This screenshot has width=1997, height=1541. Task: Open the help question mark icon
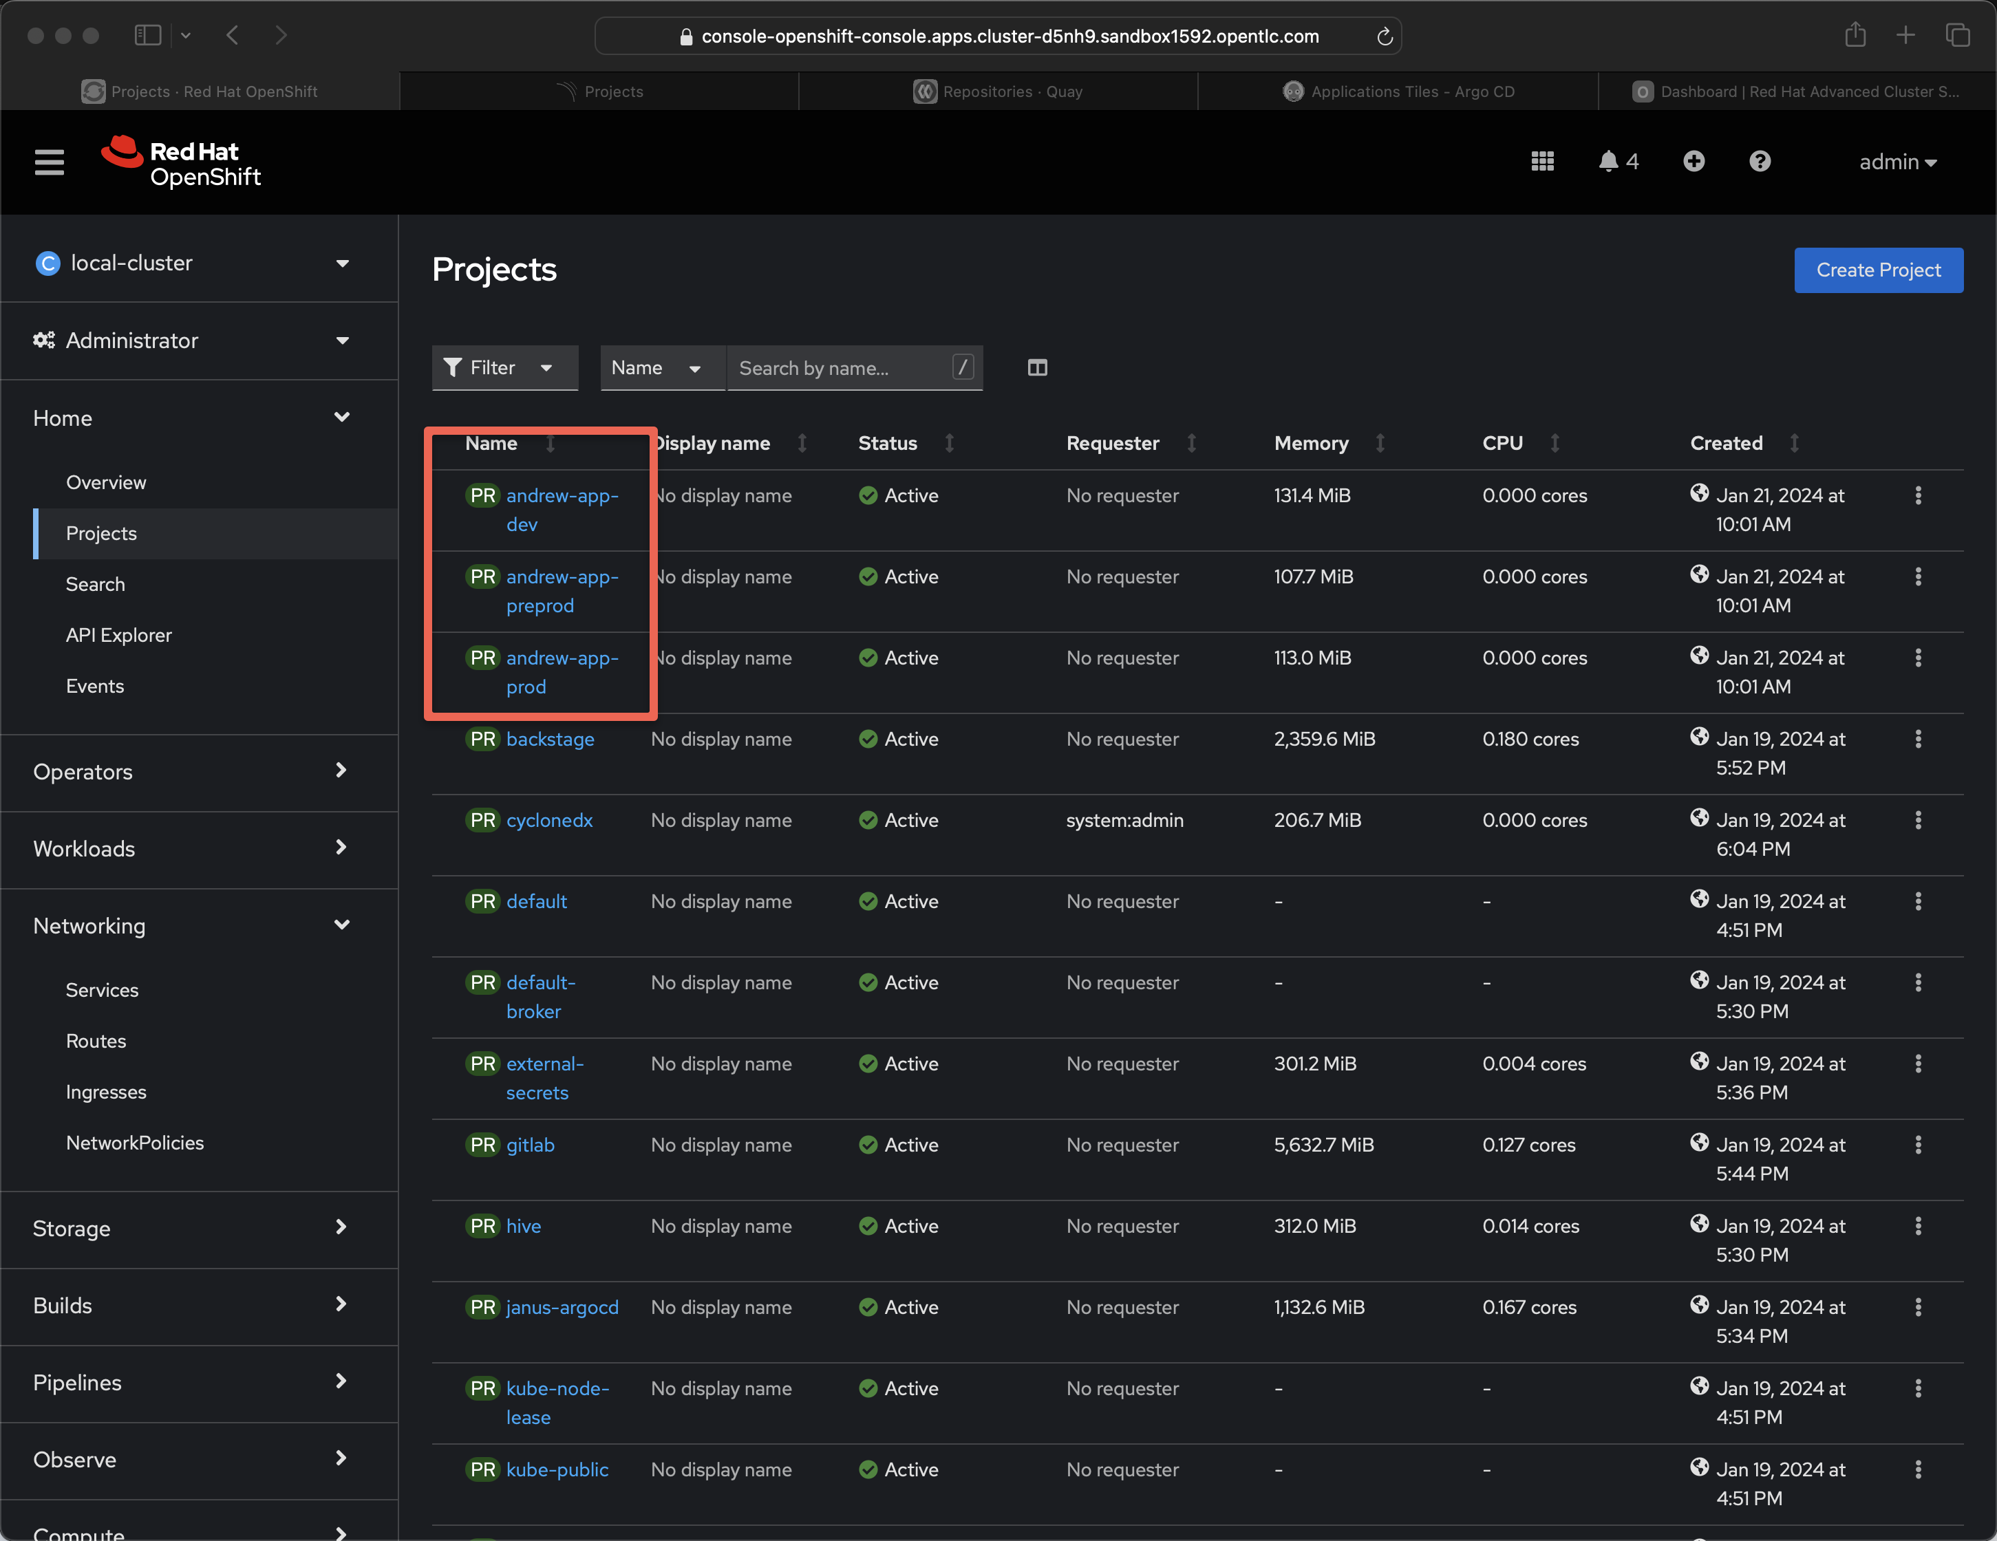pos(1760,162)
